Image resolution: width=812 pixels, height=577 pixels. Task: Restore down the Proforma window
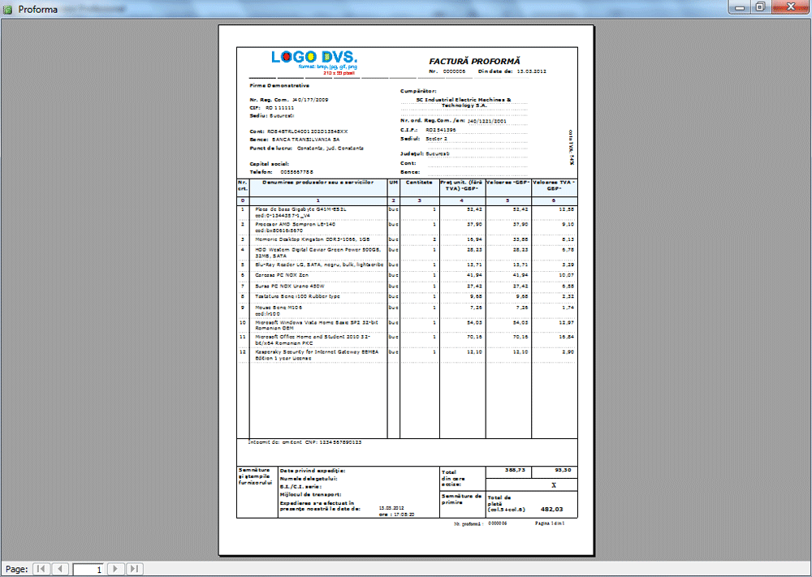[760, 7]
